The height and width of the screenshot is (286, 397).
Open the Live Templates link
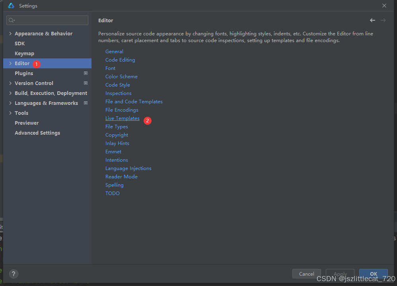[x=123, y=118]
